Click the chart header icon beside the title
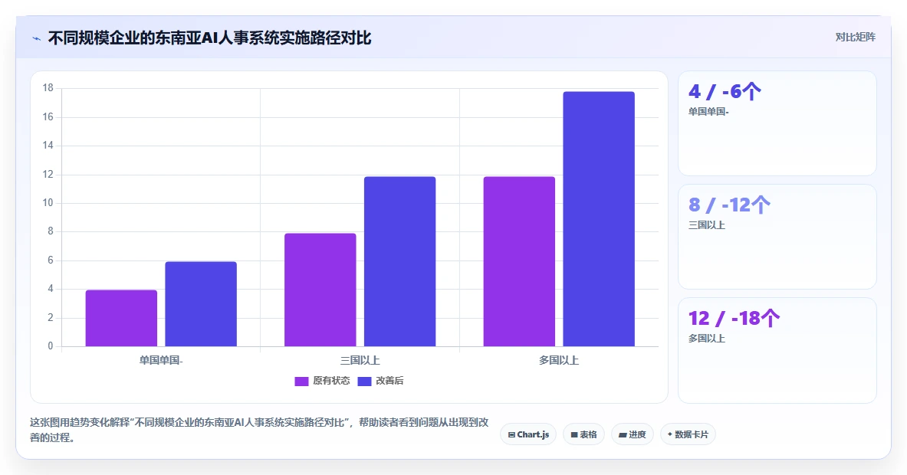 tap(37, 39)
